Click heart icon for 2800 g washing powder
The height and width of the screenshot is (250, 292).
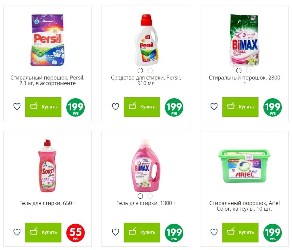[214, 107]
